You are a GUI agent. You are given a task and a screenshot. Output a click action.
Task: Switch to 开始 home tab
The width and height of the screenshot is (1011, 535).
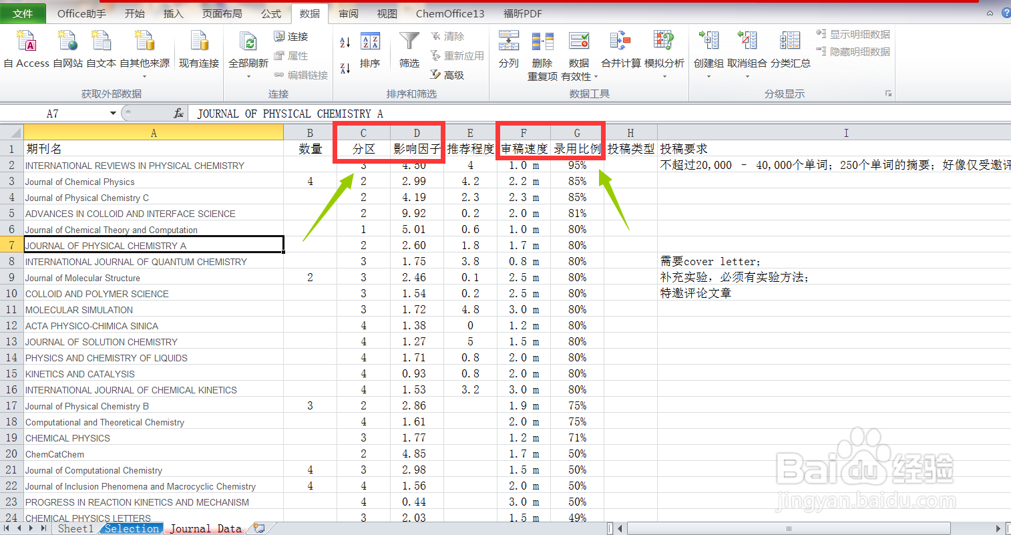click(135, 13)
